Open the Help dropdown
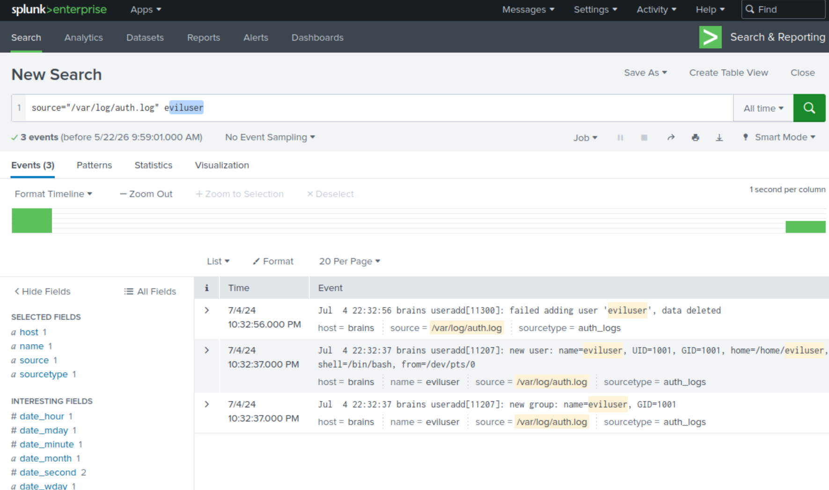This screenshot has height=490, width=829. pos(710,9)
